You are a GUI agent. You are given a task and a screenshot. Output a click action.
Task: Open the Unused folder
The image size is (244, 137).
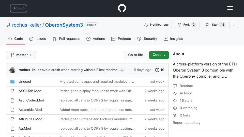coord(25,81)
